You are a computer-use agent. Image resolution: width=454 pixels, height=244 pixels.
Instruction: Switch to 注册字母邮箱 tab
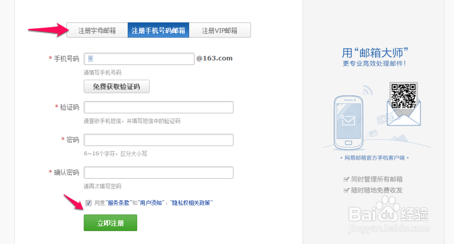[97, 30]
